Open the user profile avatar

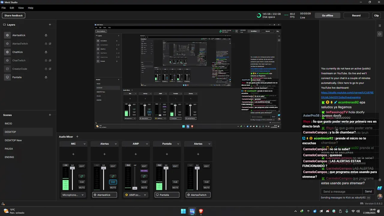380,196
